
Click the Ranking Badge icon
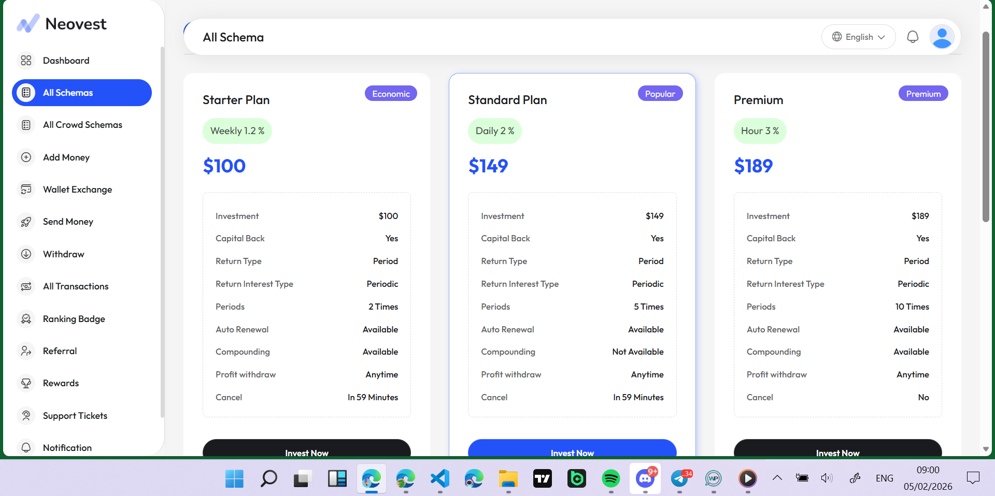click(26, 319)
